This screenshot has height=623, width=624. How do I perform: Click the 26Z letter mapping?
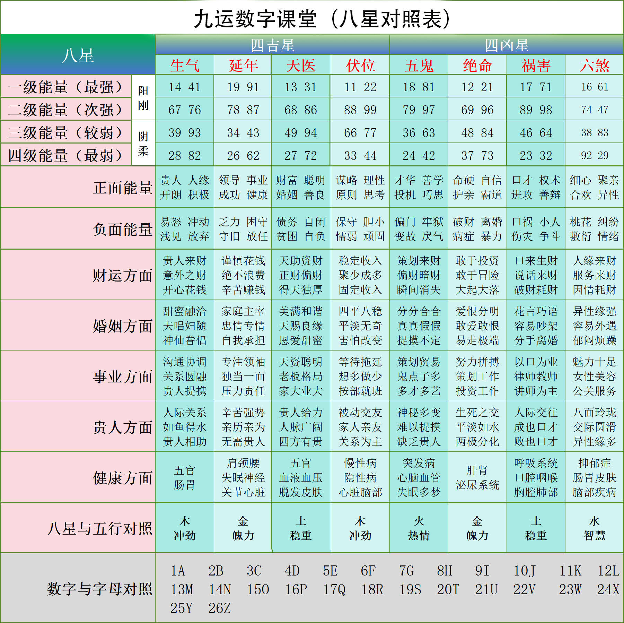(x=219, y=608)
